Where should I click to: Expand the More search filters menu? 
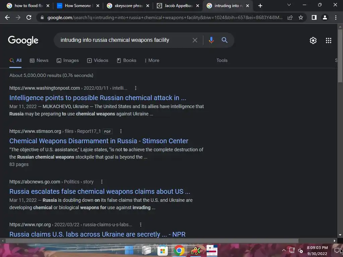pos(152,61)
